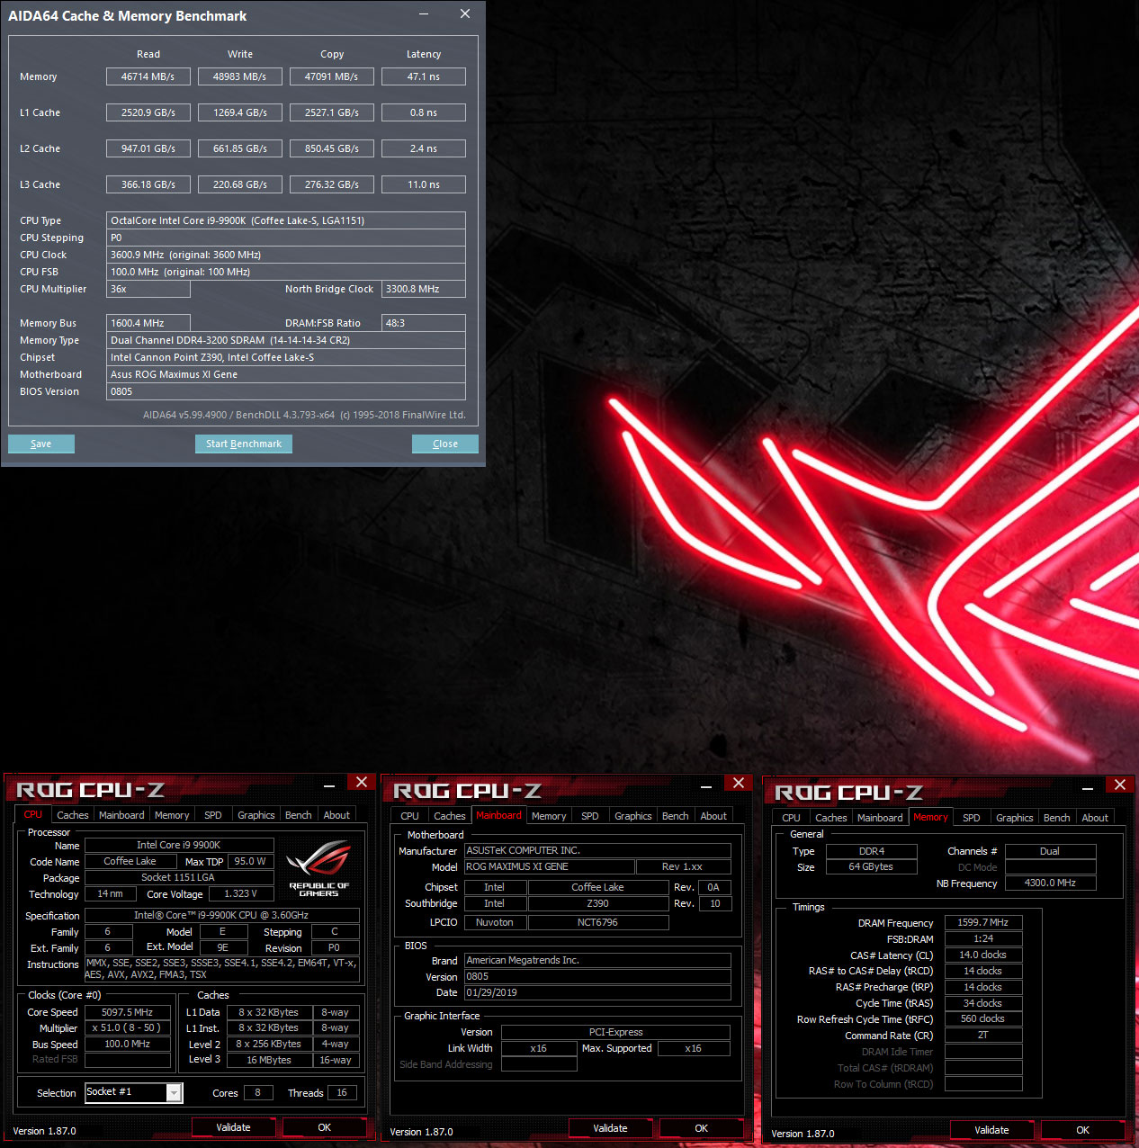Click Validate in right CPU-Z window
This screenshot has width=1139, height=1148.
(992, 1130)
